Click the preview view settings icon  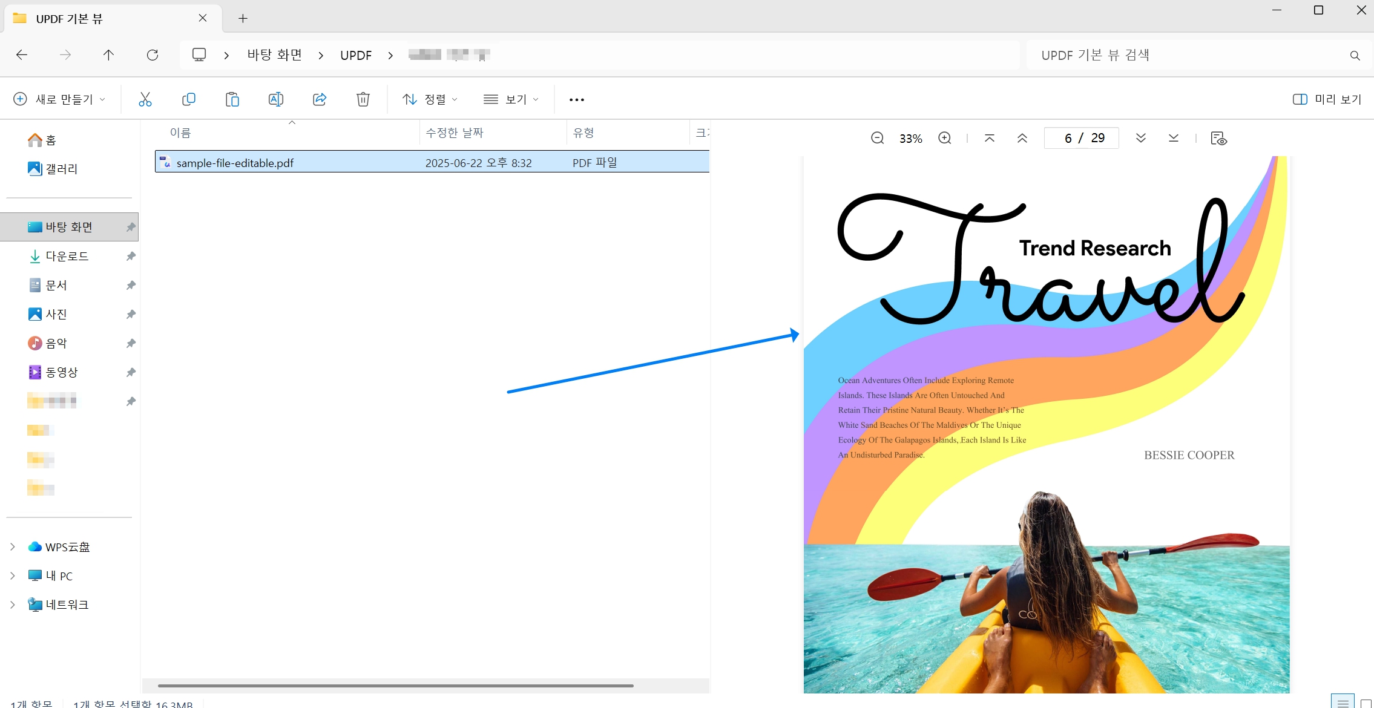1218,139
